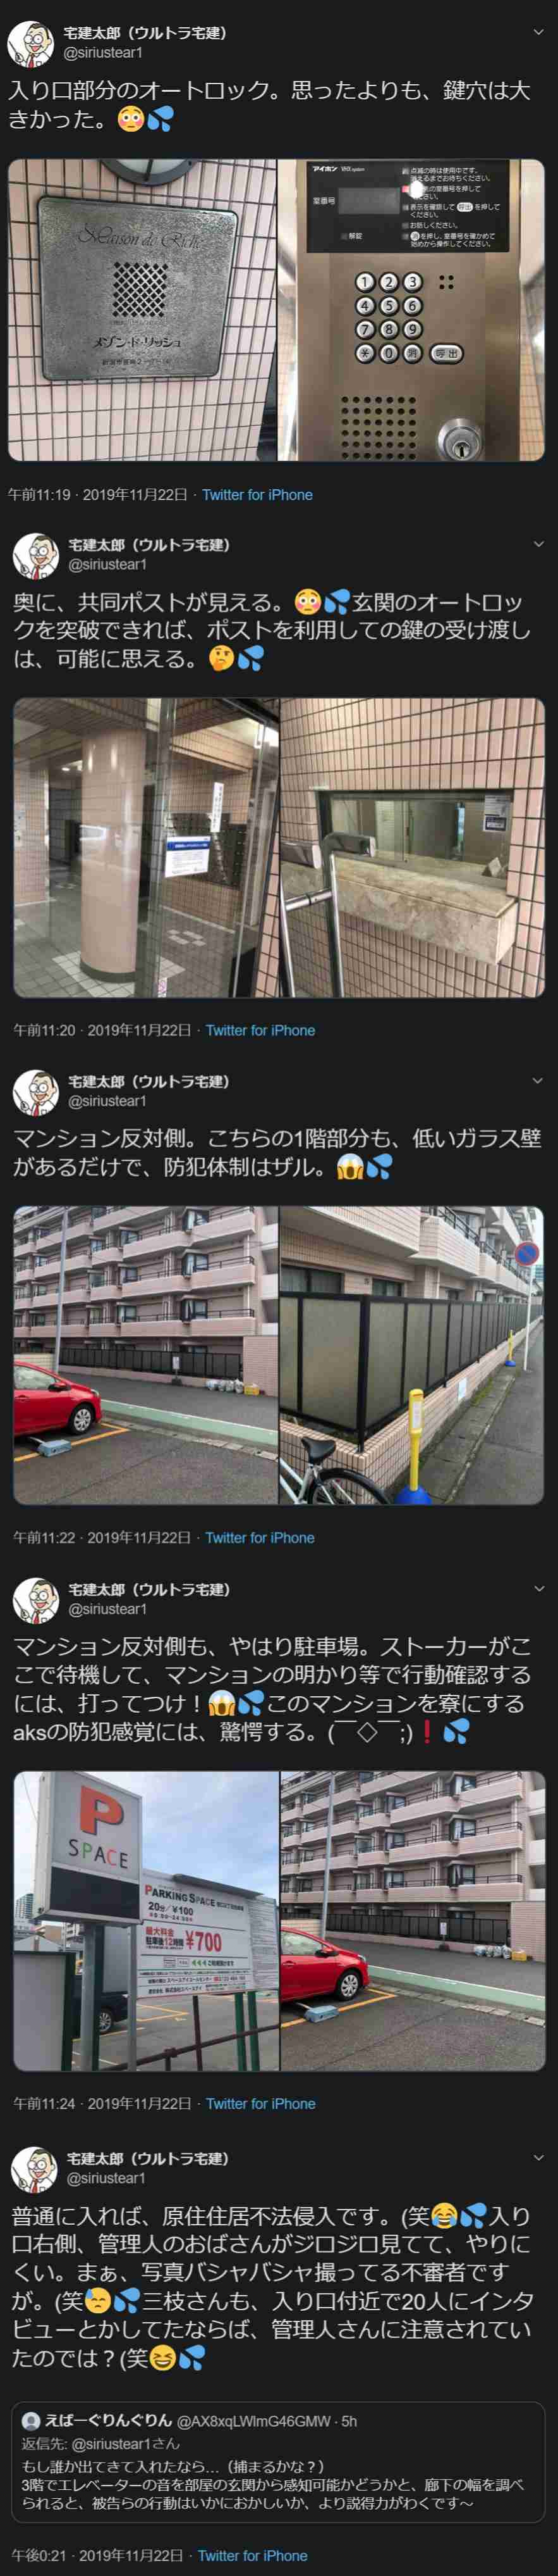View the Maison de Riche nameplate photo

pos(143,310)
